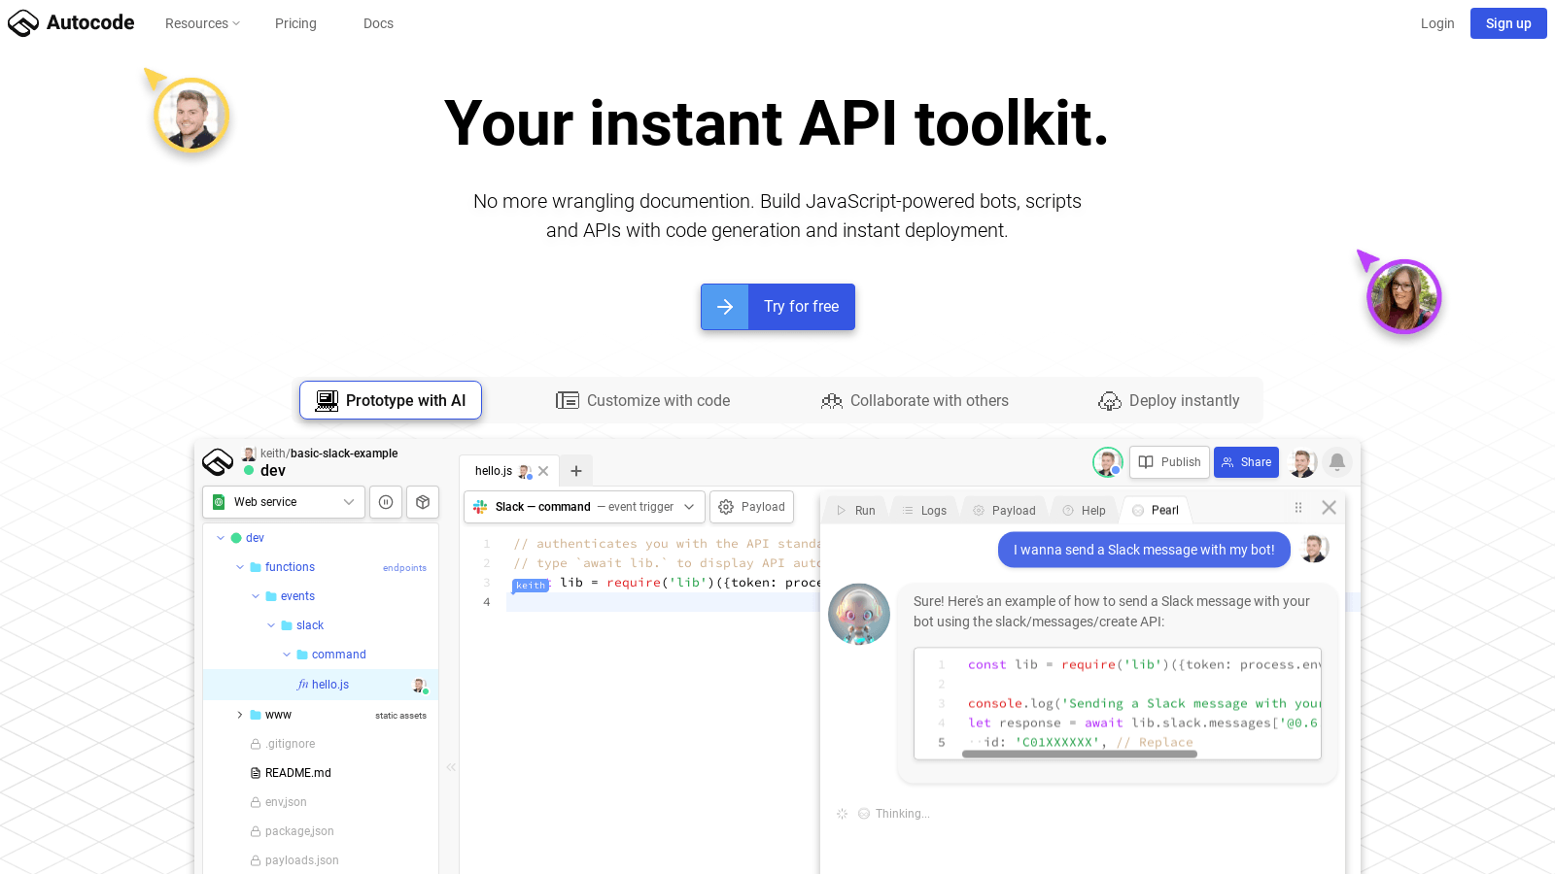Open the Slack command event trigger dropdown

pyautogui.click(x=584, y=507)
